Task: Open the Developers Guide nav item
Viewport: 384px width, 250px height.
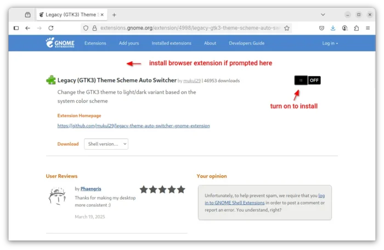Action: pos(247,43)
